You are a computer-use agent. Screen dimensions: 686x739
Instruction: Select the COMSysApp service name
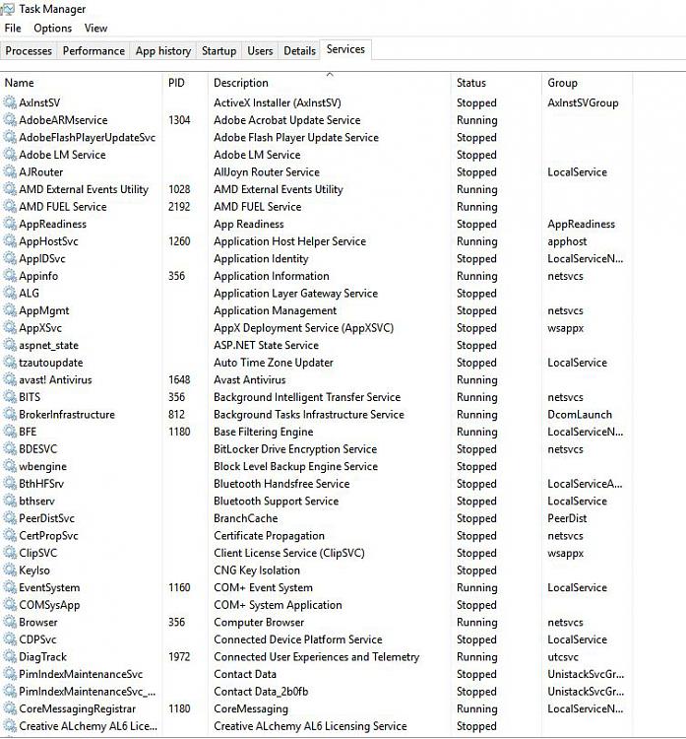point(49,605)
